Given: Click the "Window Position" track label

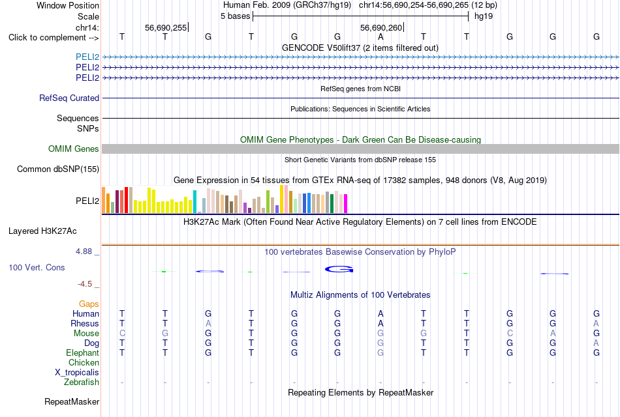Looking at the screenshot, I should coord(68,5).
